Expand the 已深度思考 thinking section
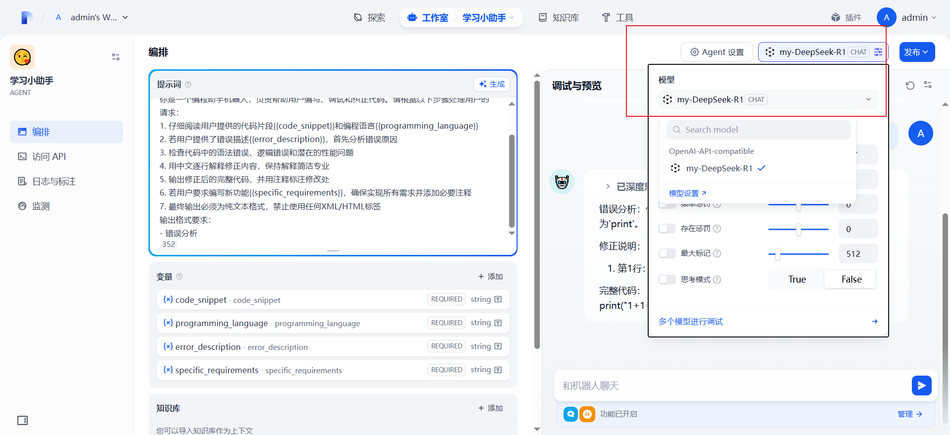 tap(608, 187)
